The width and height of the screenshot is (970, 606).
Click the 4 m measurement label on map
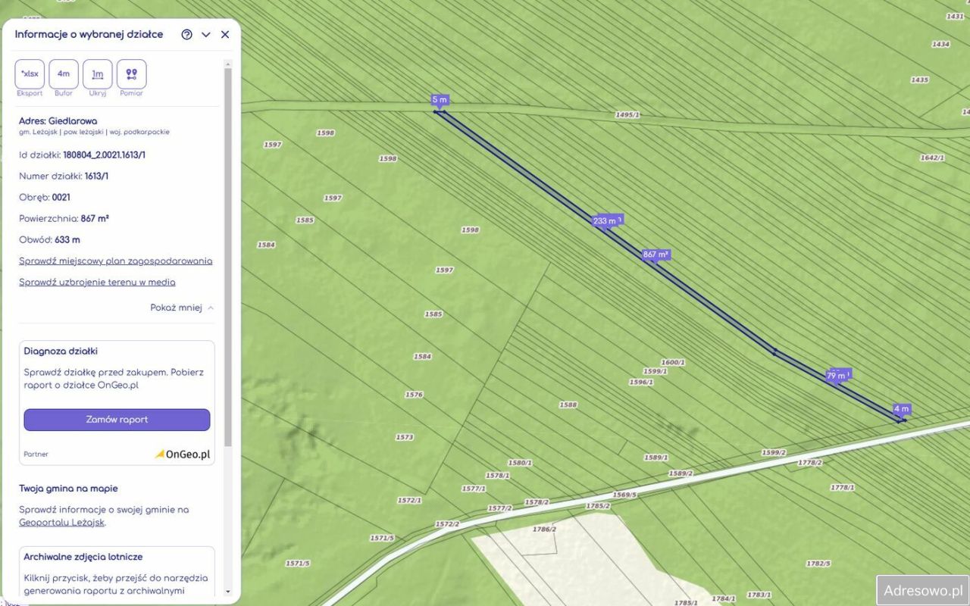[x=901, y=409]
